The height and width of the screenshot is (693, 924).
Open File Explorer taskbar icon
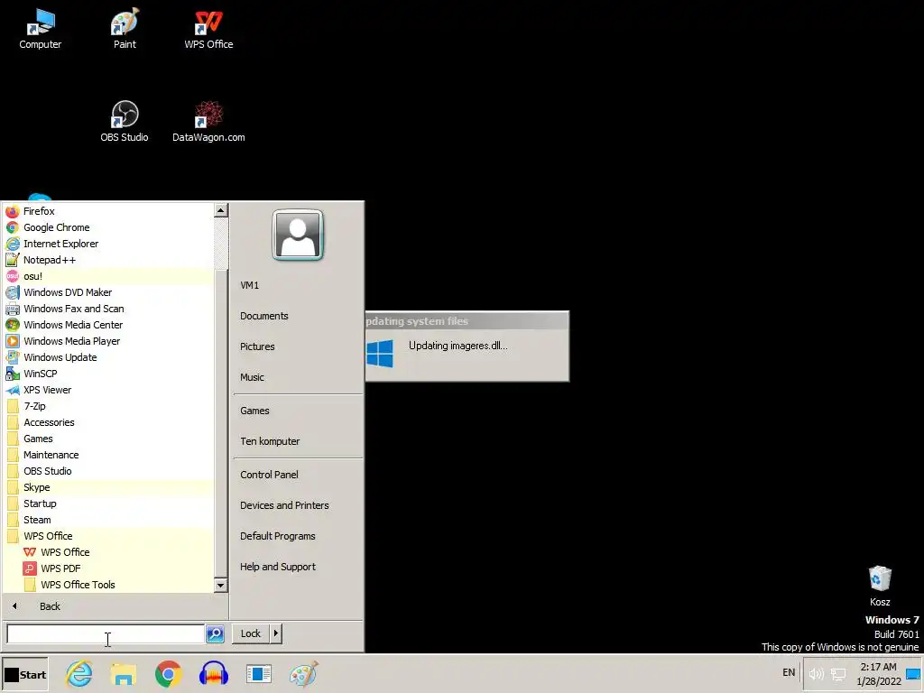(124, 674)
